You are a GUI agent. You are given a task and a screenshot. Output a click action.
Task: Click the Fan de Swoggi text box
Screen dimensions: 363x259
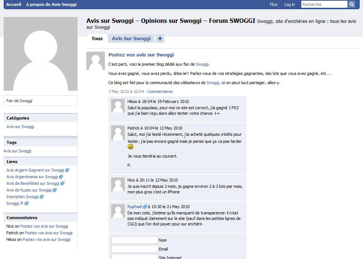[41, 101]
